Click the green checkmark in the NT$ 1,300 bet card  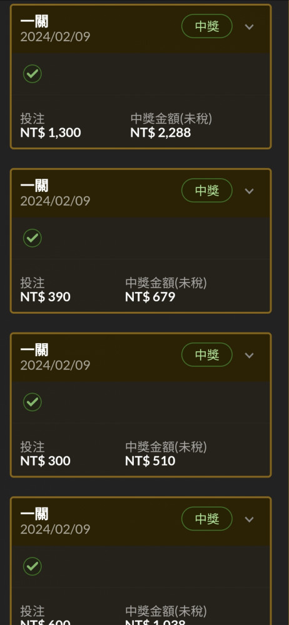click(x=33, y=74)
